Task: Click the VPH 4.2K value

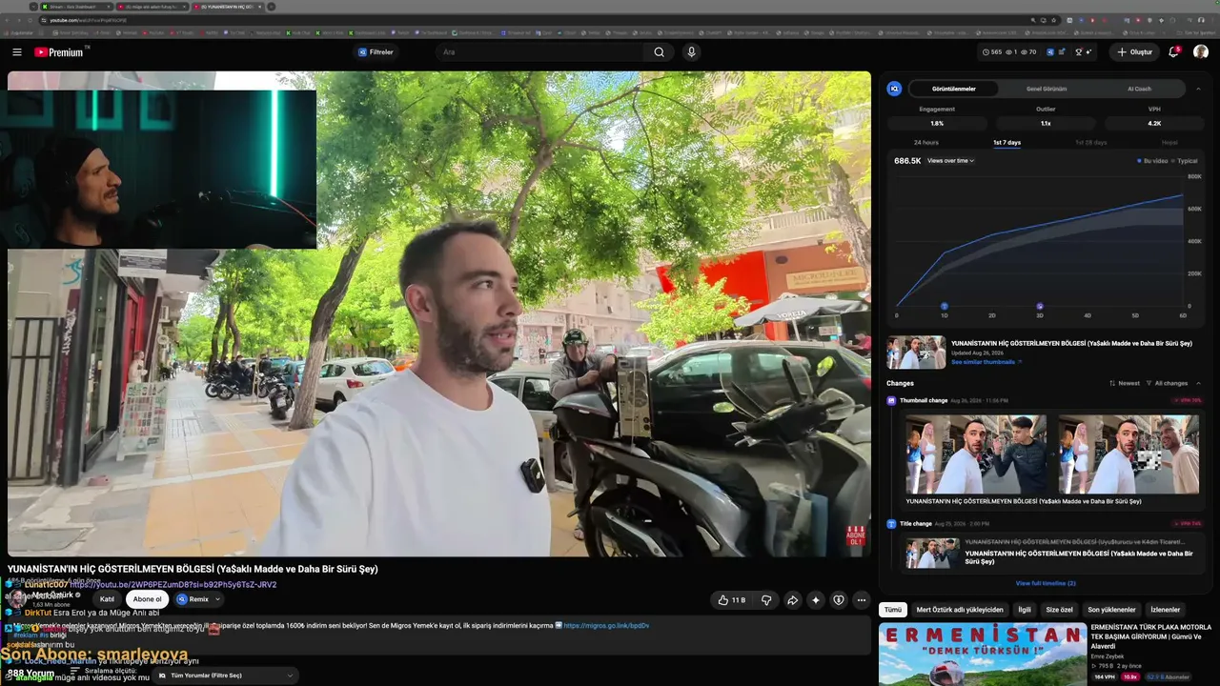Action: (x=1154, y=123)
